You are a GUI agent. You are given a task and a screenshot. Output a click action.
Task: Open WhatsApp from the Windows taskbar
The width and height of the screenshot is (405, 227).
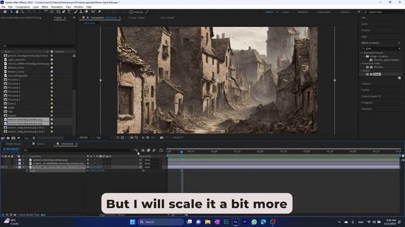pos(254,222)
